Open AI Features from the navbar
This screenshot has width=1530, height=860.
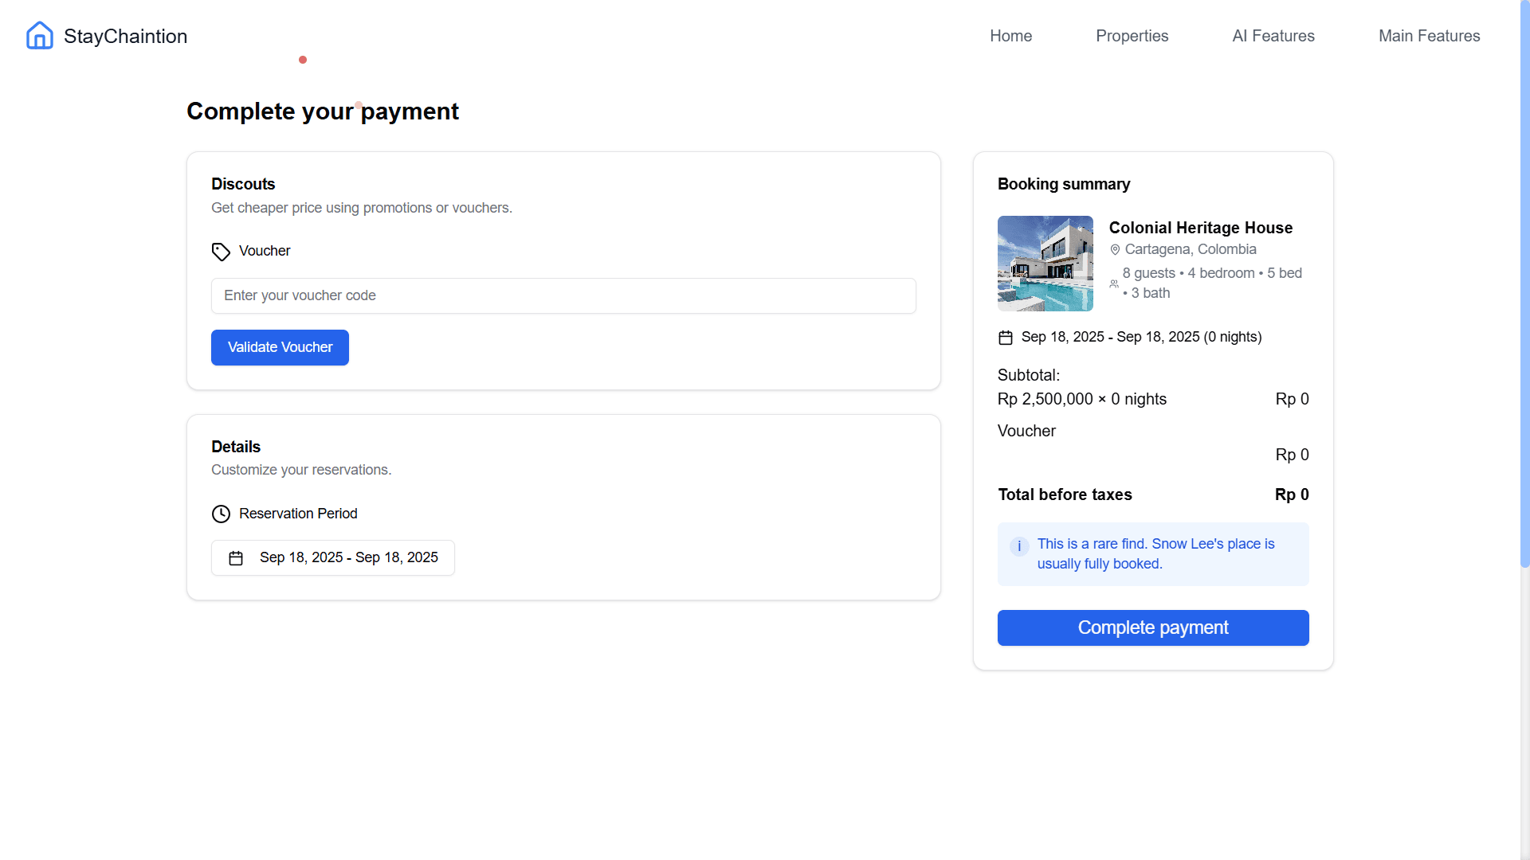pos(1273,36)
